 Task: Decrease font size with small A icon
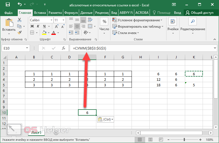[63, 26]
